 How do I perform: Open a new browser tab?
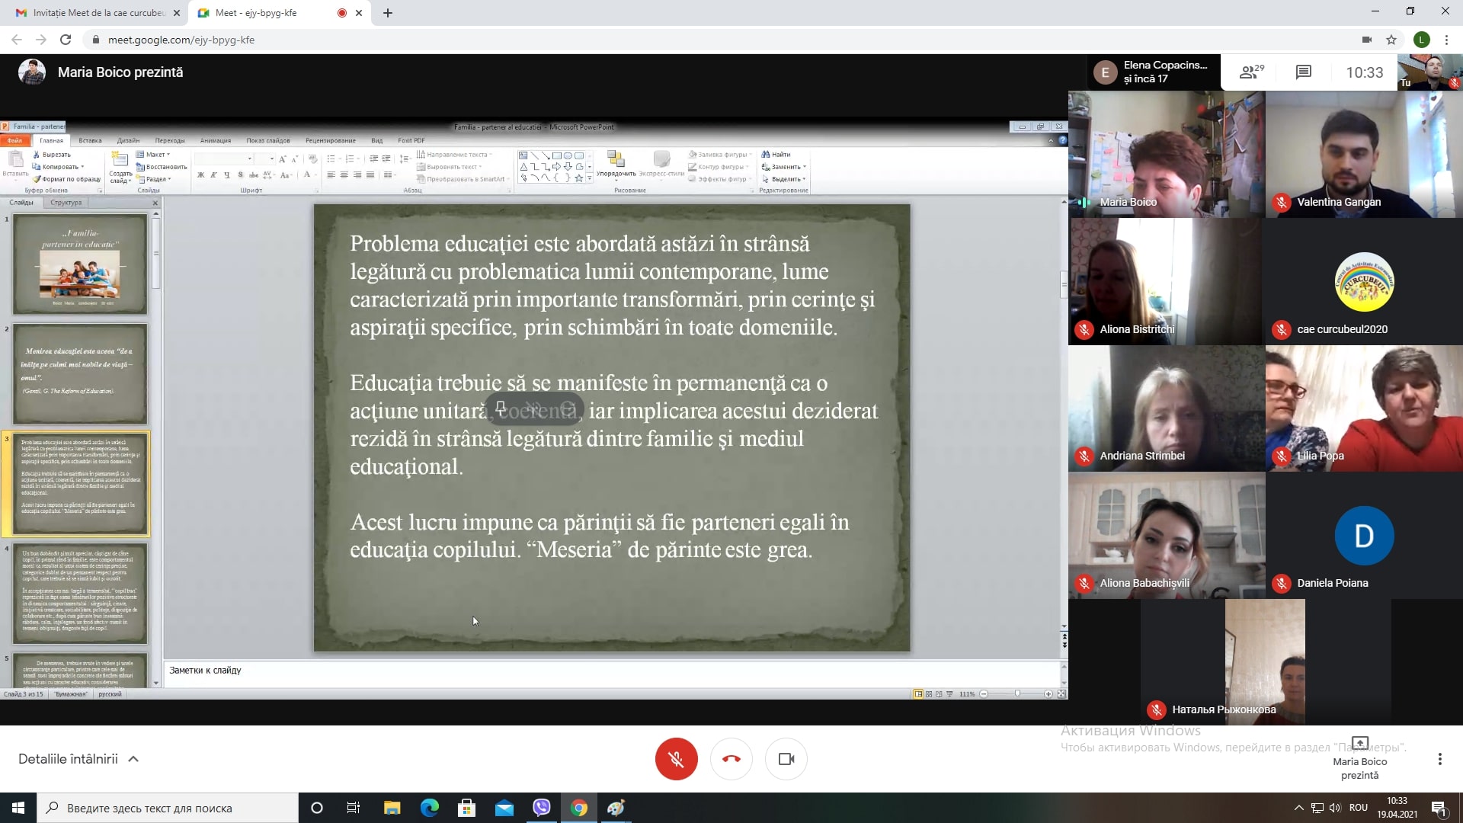coord(387,13)
